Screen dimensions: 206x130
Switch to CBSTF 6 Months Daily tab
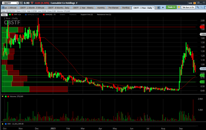coord(59,8)
